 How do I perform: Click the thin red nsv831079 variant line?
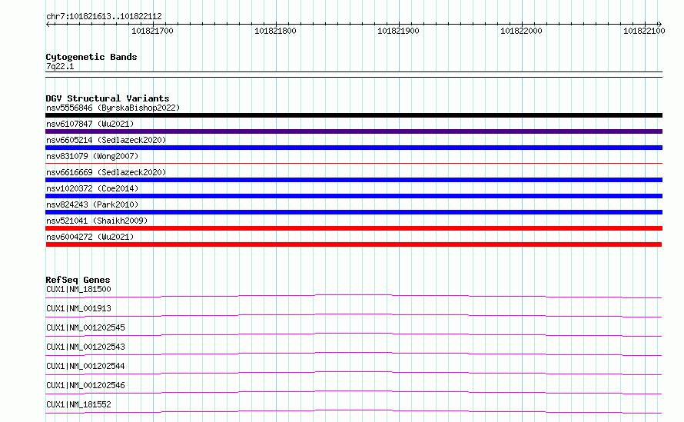[354, 164]
